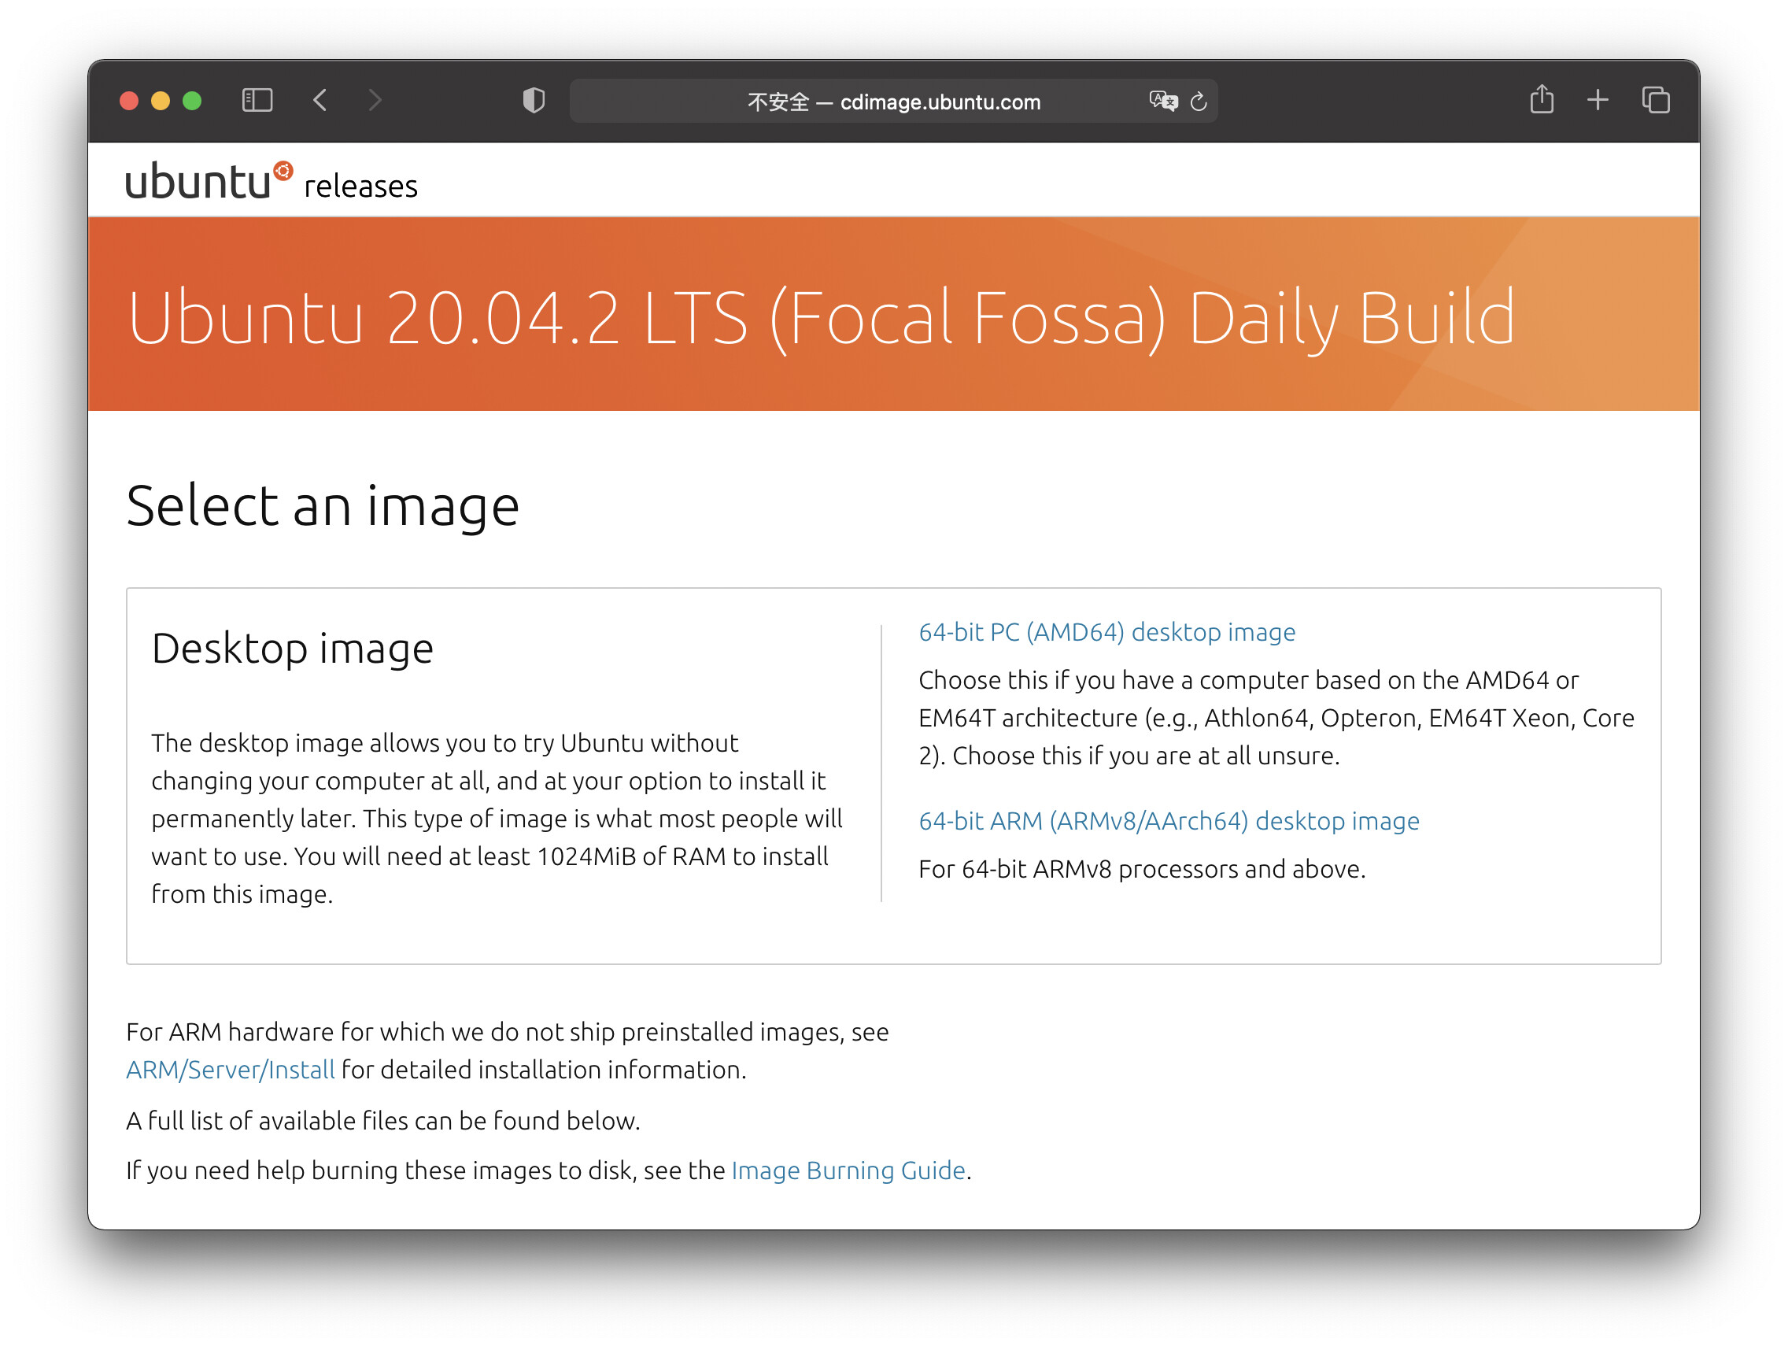Click 'A full list of available files' sentence
Image resolution: width=1788 pixels, height=1346 pixels.
(383, 1120)
